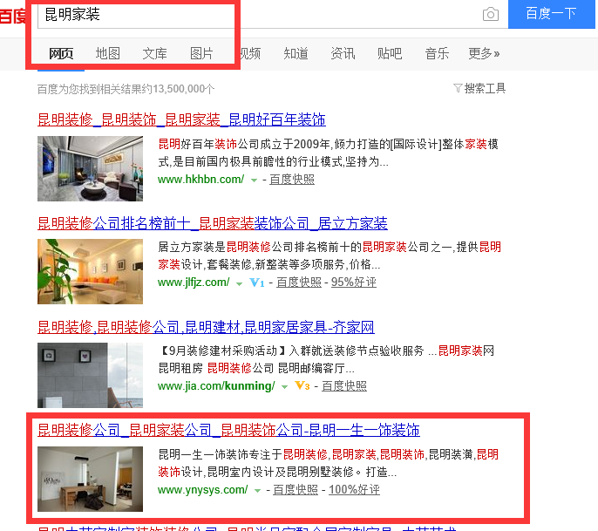The height and width of the screenshot is (531, 598).
Task: Click the camera image search icon
Action: 491,14
